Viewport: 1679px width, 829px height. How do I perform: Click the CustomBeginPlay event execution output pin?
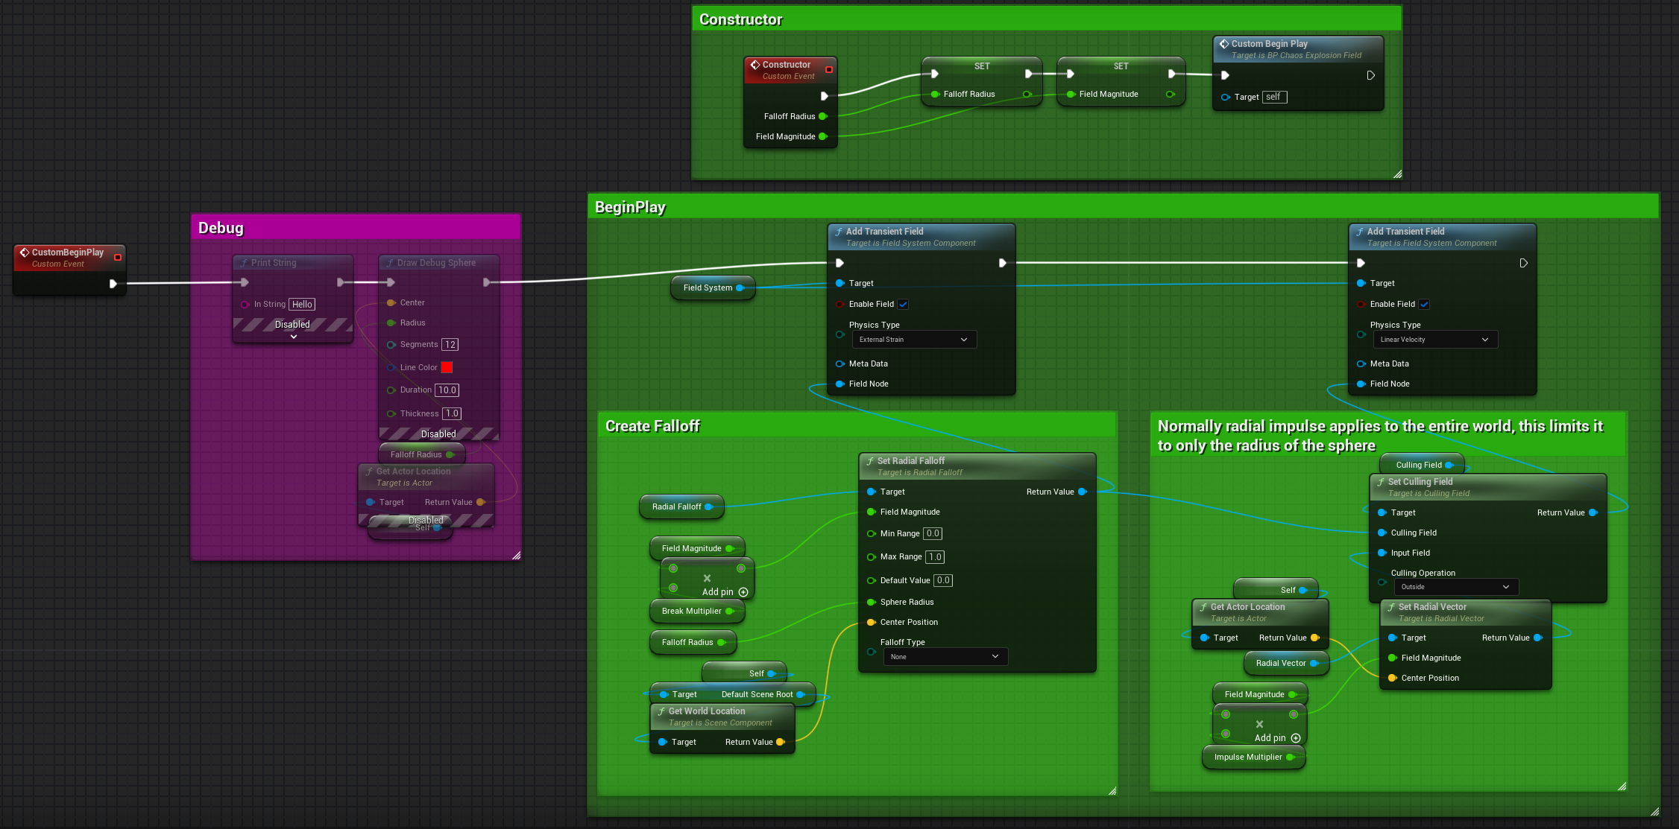point(113,284)
